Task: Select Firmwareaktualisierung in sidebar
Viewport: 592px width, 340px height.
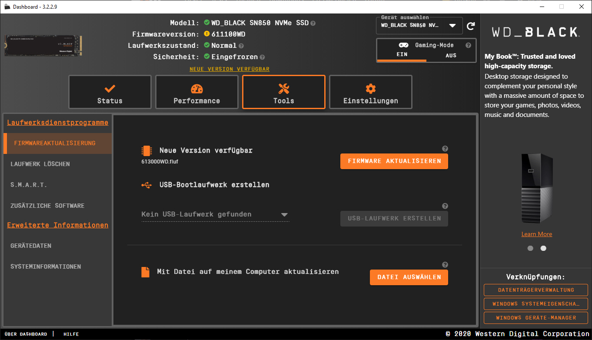Action: pyautogui.click(x=57, y=143)
